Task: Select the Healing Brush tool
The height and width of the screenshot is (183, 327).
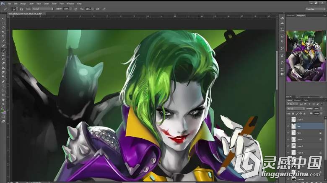Action: click(x=3, y=46)
